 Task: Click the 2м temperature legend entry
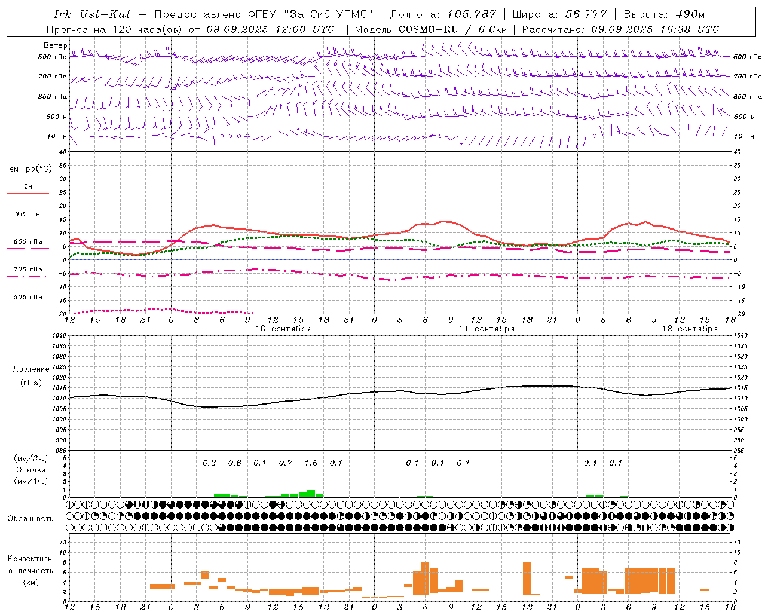click(28, 187)
